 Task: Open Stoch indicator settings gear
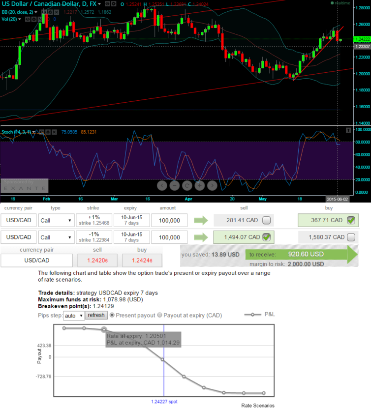pos(48,132)
